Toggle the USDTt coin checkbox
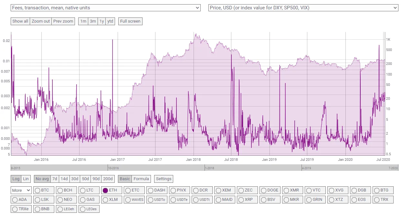 click(x=202, y=200)
